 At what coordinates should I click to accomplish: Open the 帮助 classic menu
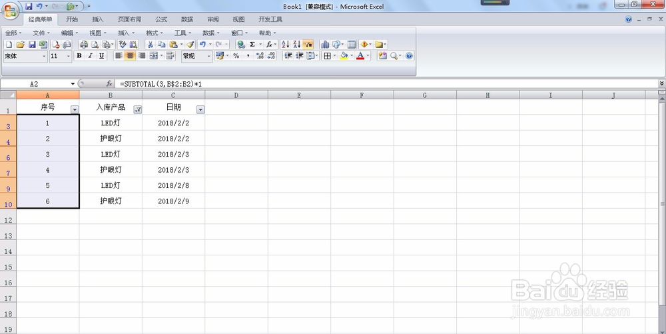(x=267, y=33)
